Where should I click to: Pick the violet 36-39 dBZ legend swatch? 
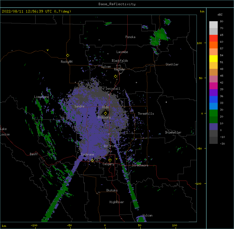pos(213,93)
